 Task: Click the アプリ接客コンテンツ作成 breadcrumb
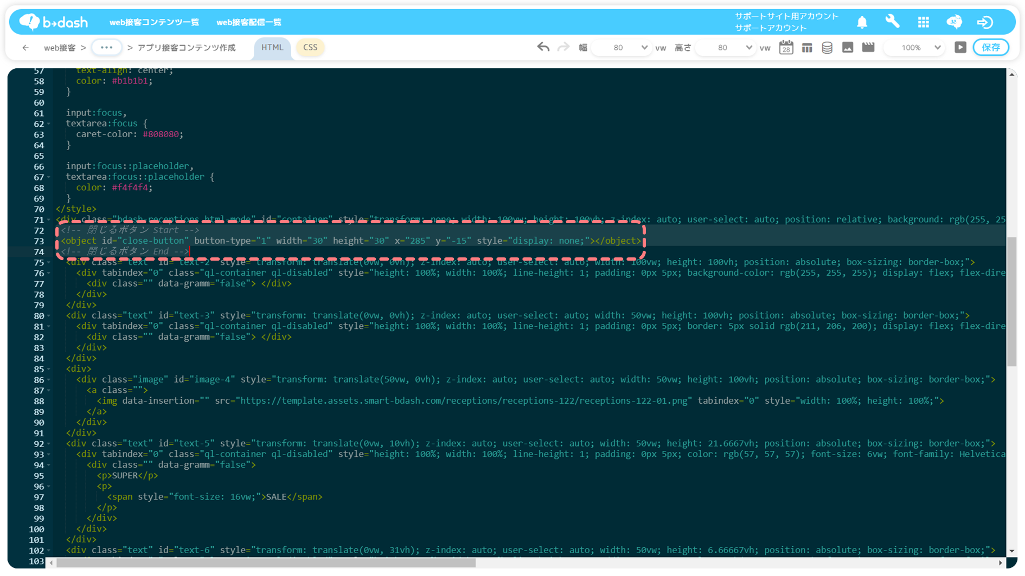click(187, 48)
